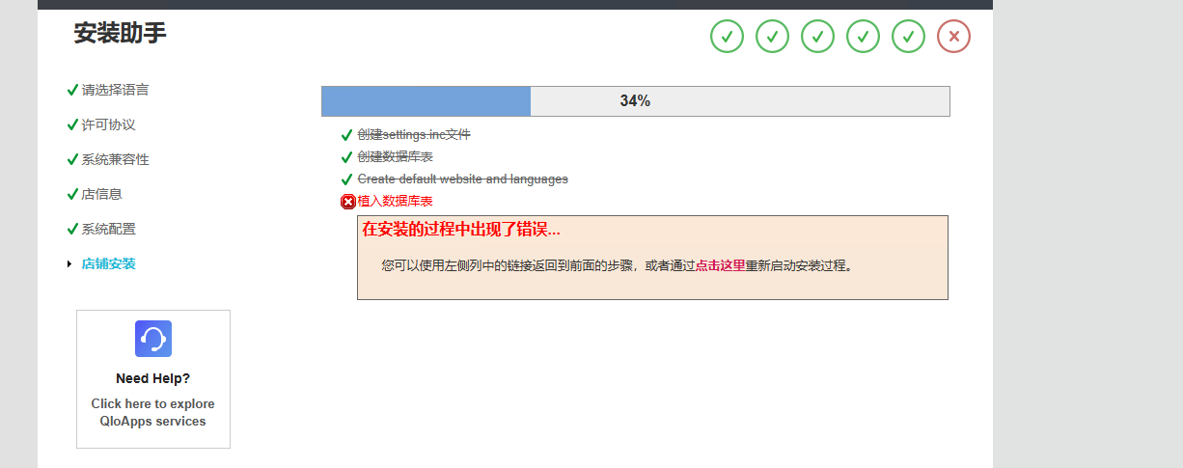Go back to 许可协议 step
The image size is (1183, 468).
point(108,124)
